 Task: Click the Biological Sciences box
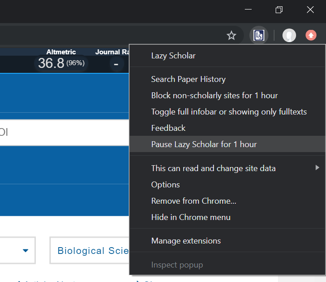point(90,250)
